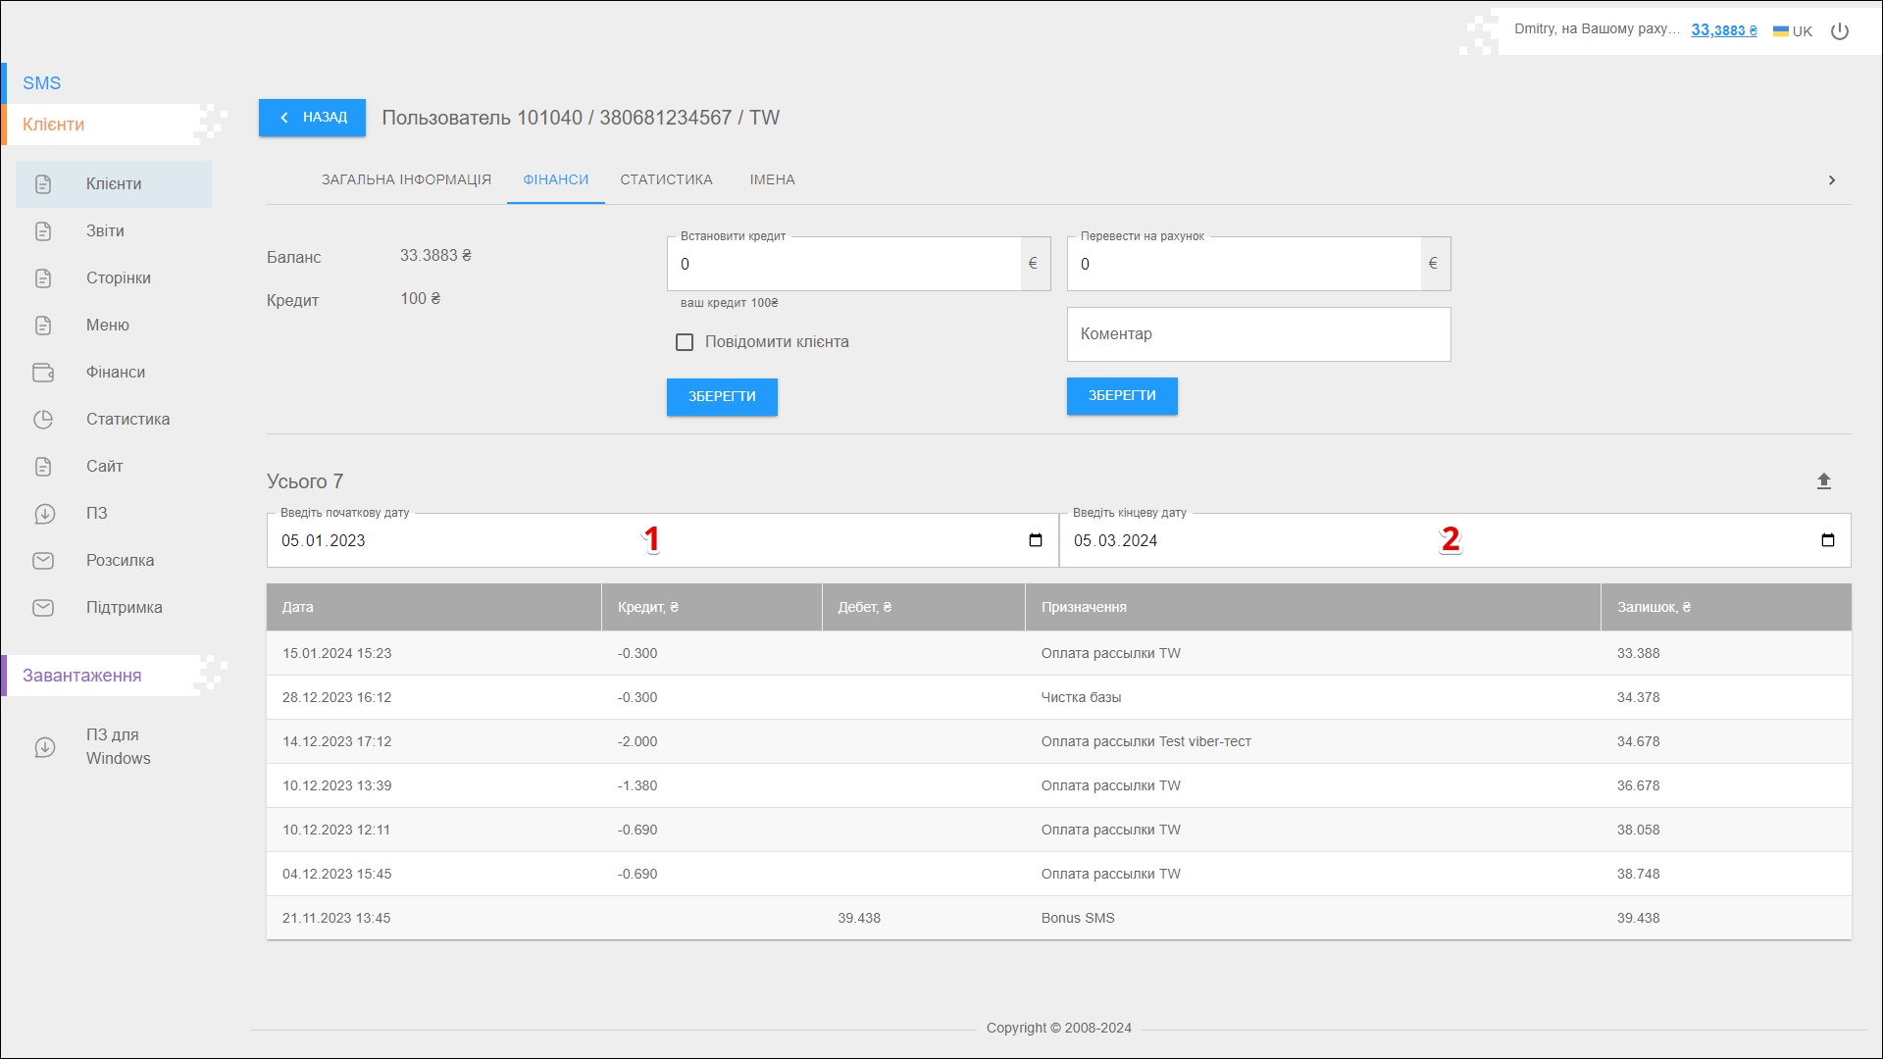
Task: Click the Встановити кредит input field
Action: [x=843, y=265]
